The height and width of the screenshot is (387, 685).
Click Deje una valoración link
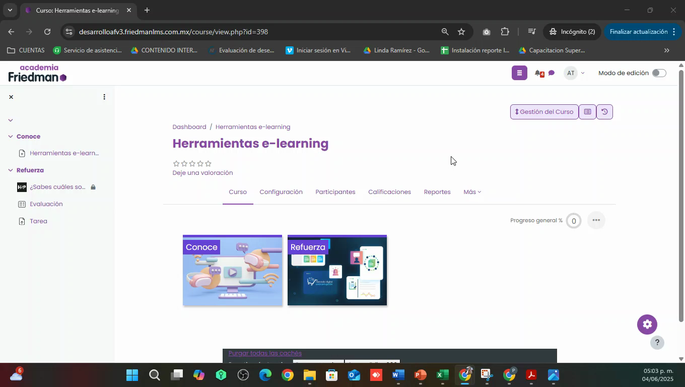coord(202,173)
